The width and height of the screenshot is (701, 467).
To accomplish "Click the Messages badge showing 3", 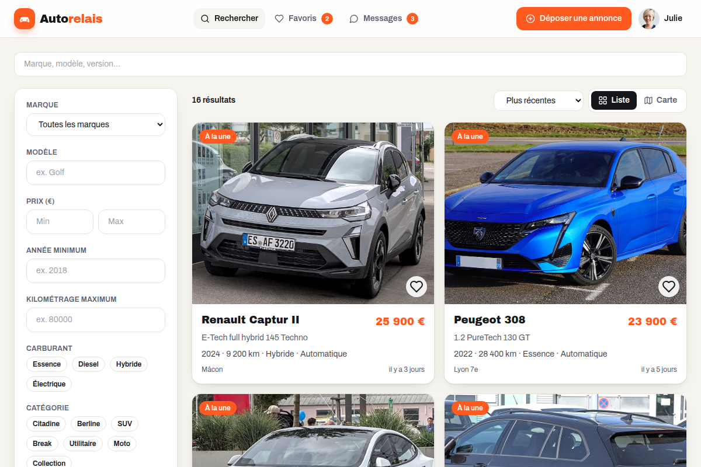I will [x=412, y=19].
